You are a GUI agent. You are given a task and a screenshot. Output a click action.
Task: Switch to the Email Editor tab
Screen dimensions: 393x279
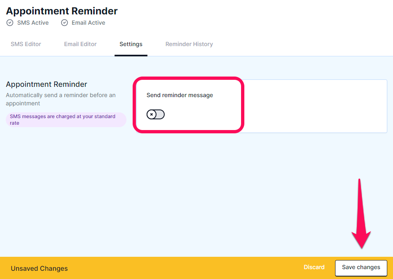[x=80, y=44]
